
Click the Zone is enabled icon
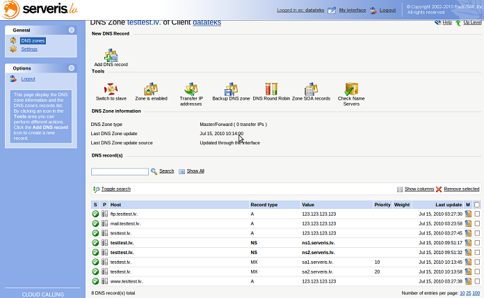151,88
